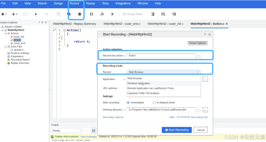
Task: Open the Record mode combo box
Action: pyautogui.click(x=164, y=72)
